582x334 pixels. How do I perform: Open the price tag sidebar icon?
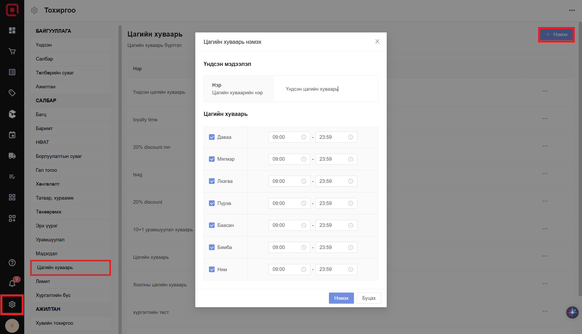point(12,93)
